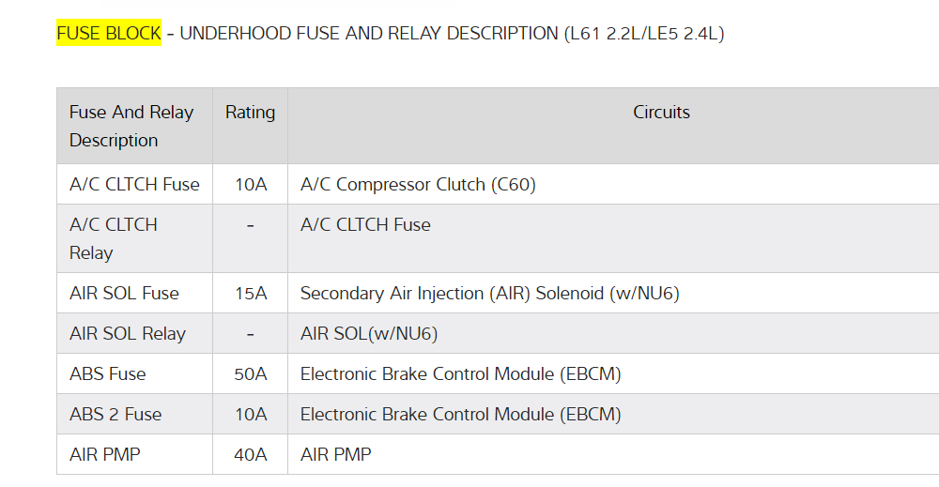Click the AIR SOL(w/NU6) circuit cell
Screen dimensions: 939x487
(x=369, y=334)
